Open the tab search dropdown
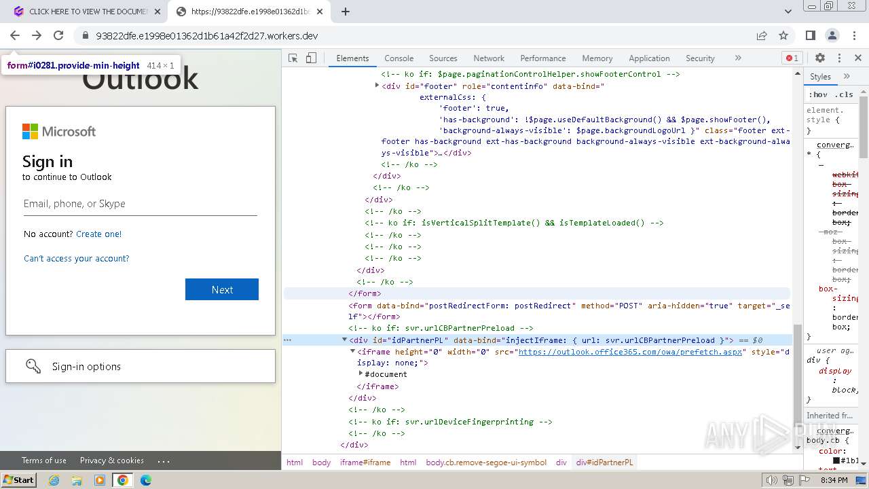The width and height of the screenshot is (869, 489). pyautogui.click(x=788, y=12)
